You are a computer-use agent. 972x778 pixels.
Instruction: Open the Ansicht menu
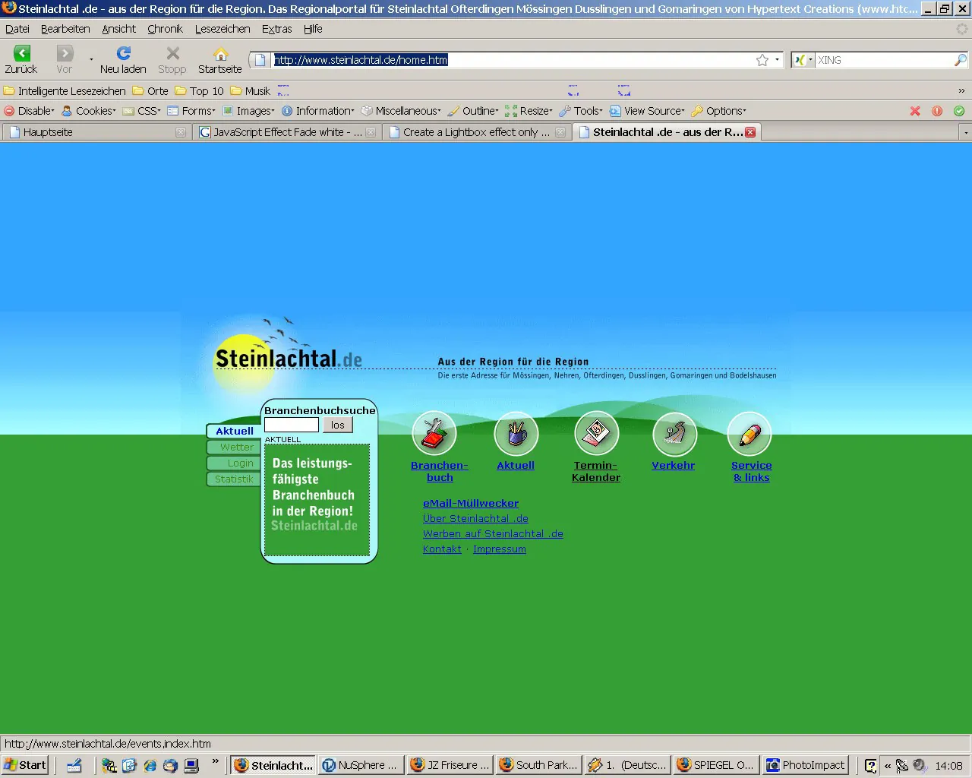(x=119, y=29)
